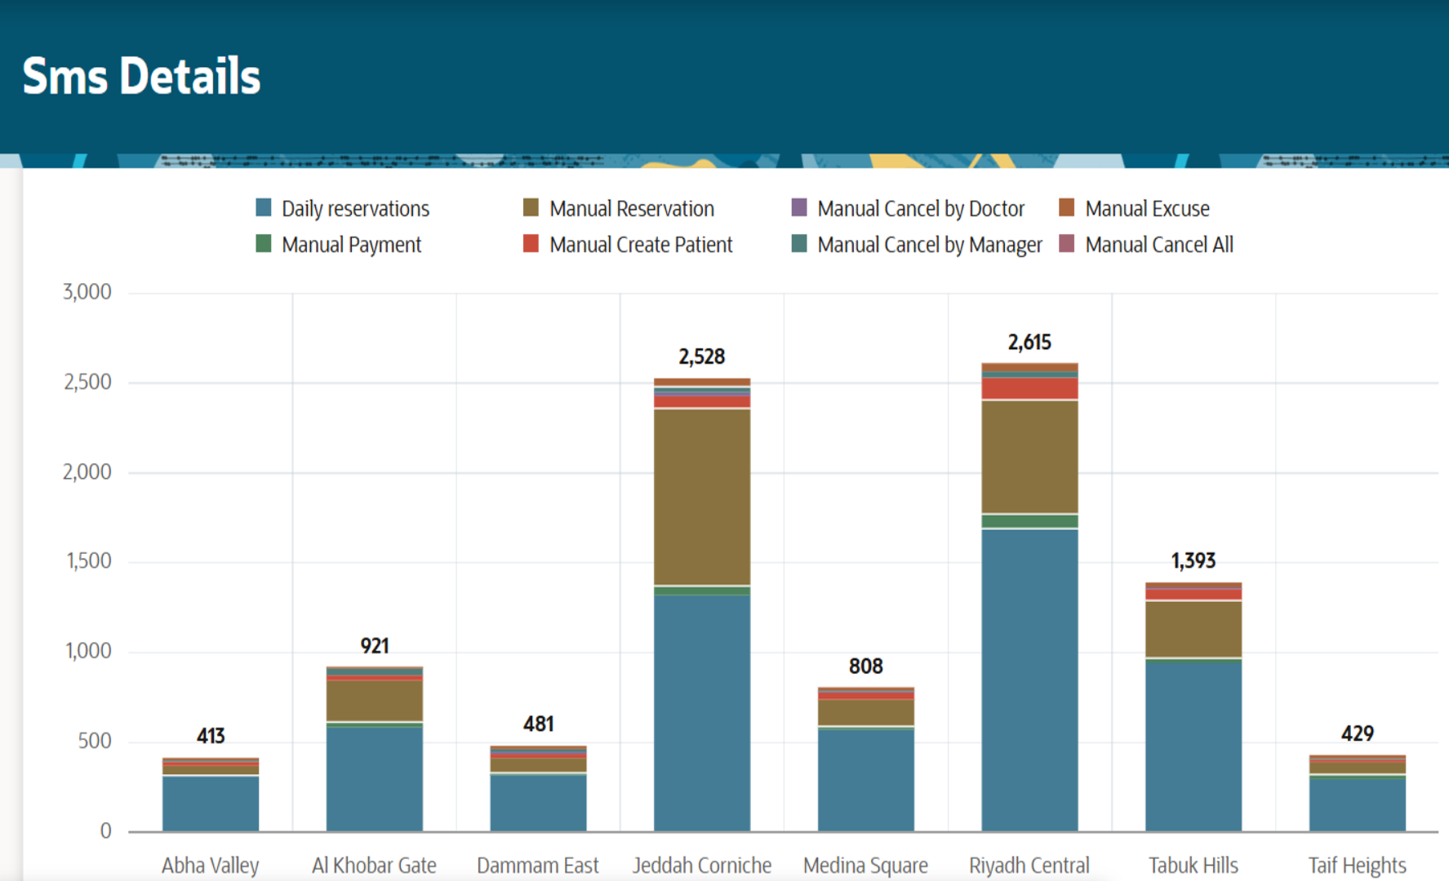The width and height of the screenshot is (1449, 881).
Task: Click the Manual Reservation segment of Jeddah Corniche bar
Action: [x=702, y=496]
